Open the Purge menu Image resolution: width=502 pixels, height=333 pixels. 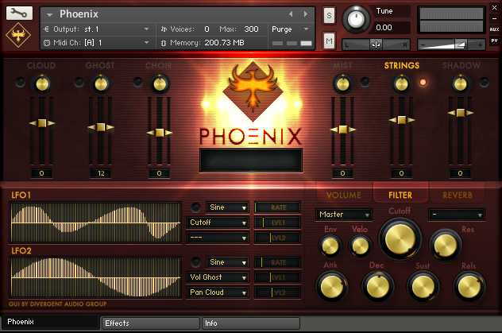[291, 29]
